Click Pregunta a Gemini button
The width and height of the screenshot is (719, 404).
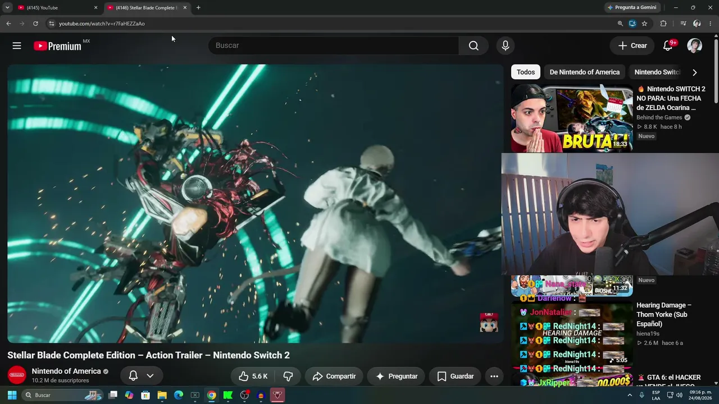631,8
